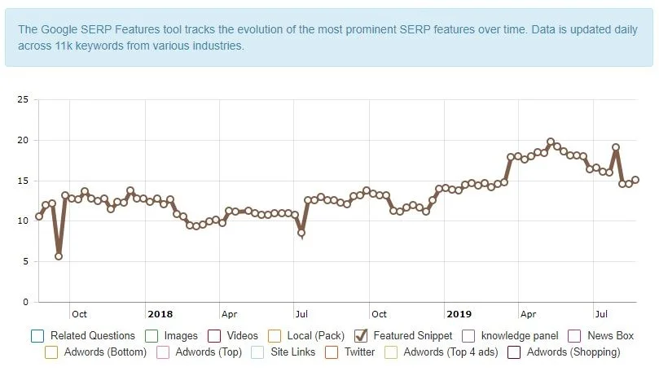This screenshot has width=659, height=380.
Task: Enable the Local (Pack) checkbox
Action: tap(275, 335)
